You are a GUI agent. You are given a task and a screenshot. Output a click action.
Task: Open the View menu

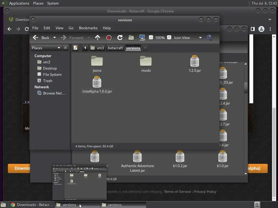59,28
